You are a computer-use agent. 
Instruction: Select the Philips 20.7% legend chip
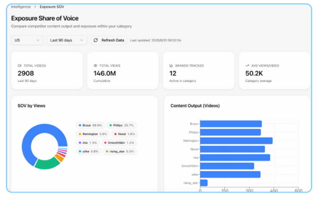[121, 125]
